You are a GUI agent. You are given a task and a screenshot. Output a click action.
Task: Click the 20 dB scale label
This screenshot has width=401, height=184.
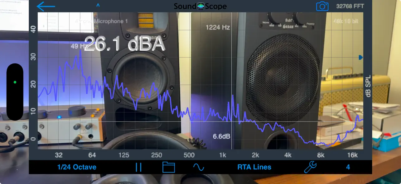[33, 84]
